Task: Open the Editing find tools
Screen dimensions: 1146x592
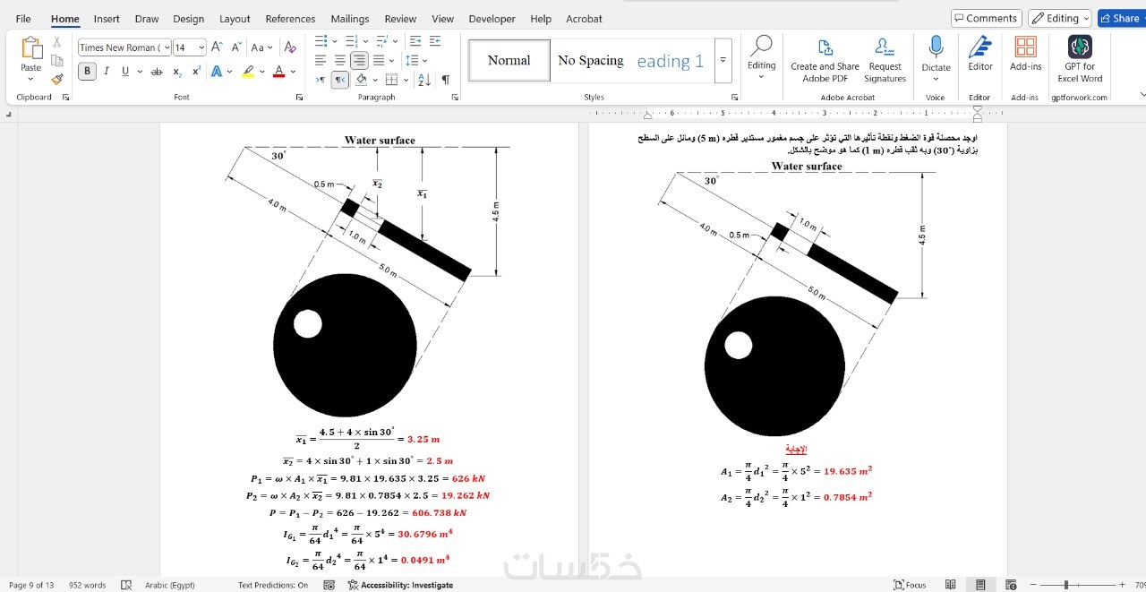Action: click(x=762, y=57)
